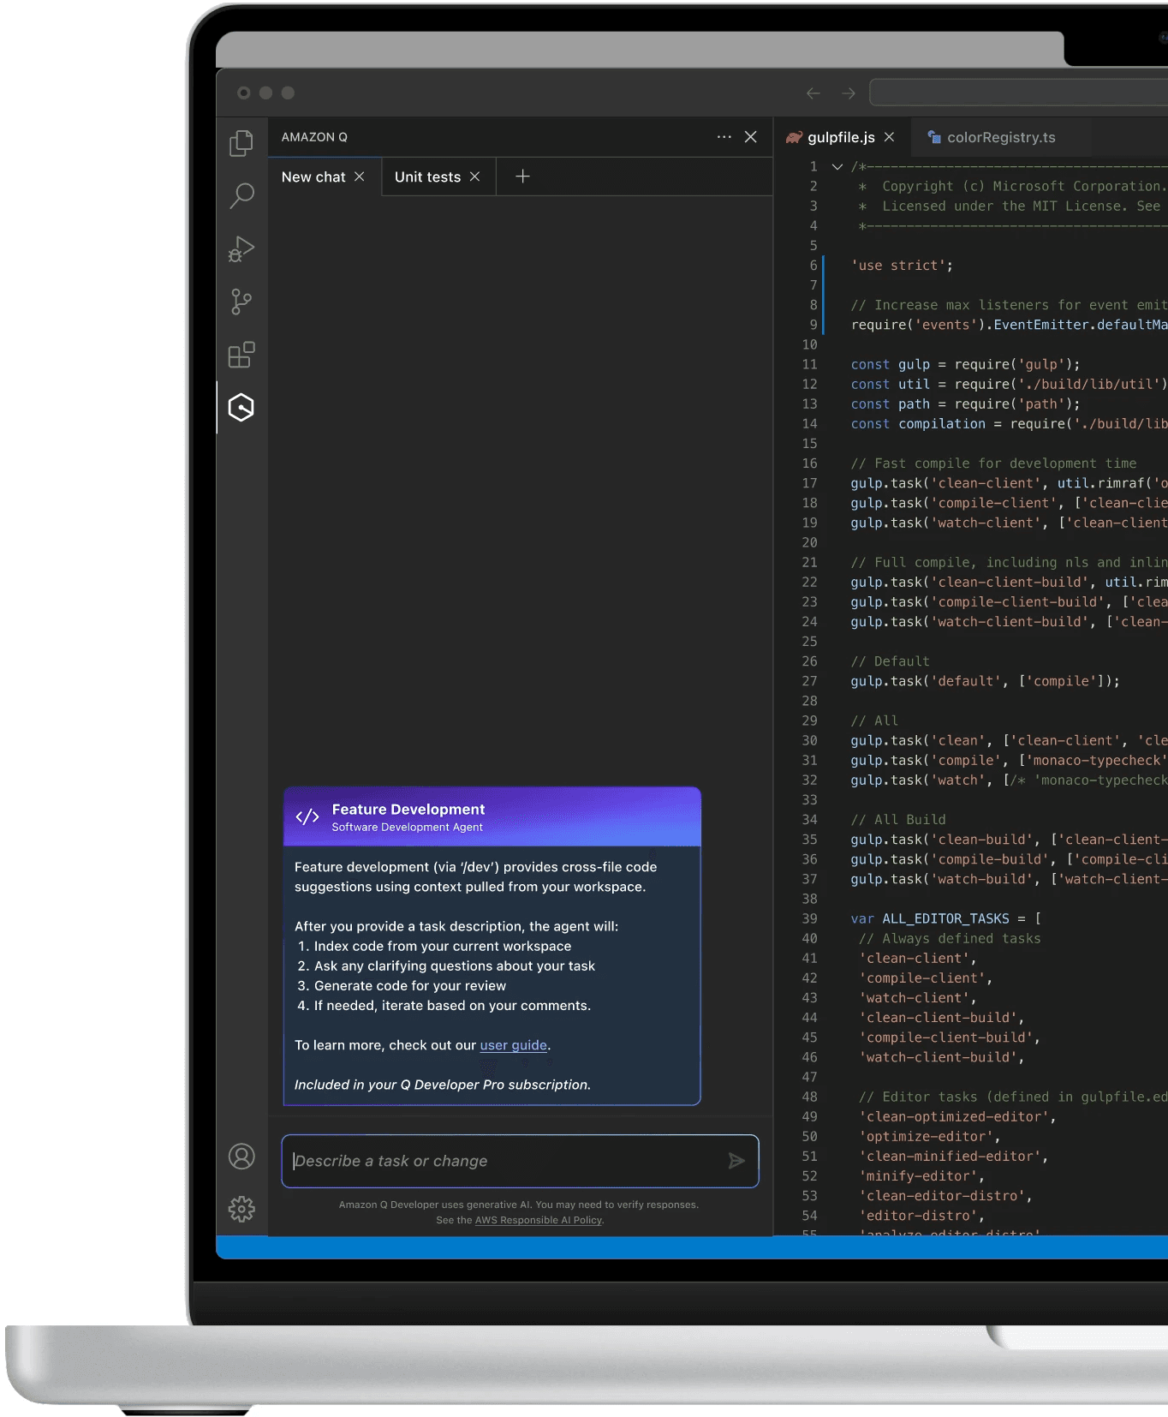Viewport: 1168px width, 1417px height.
Task: Select the // Always defined tasks comment
Action: coord(950,939)
